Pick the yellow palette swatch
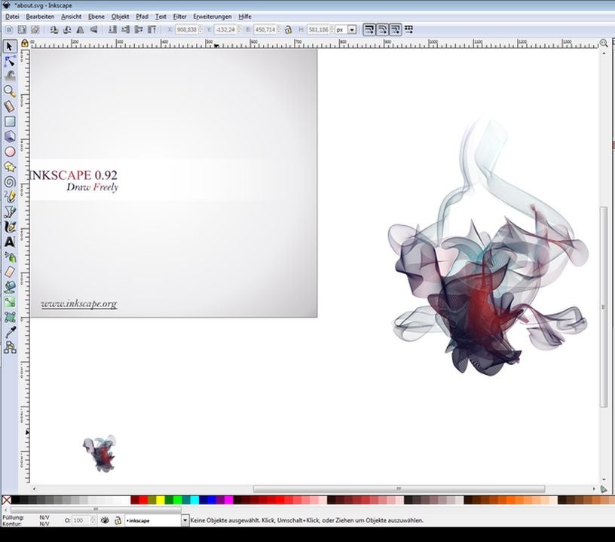 (x=161, y=500)
